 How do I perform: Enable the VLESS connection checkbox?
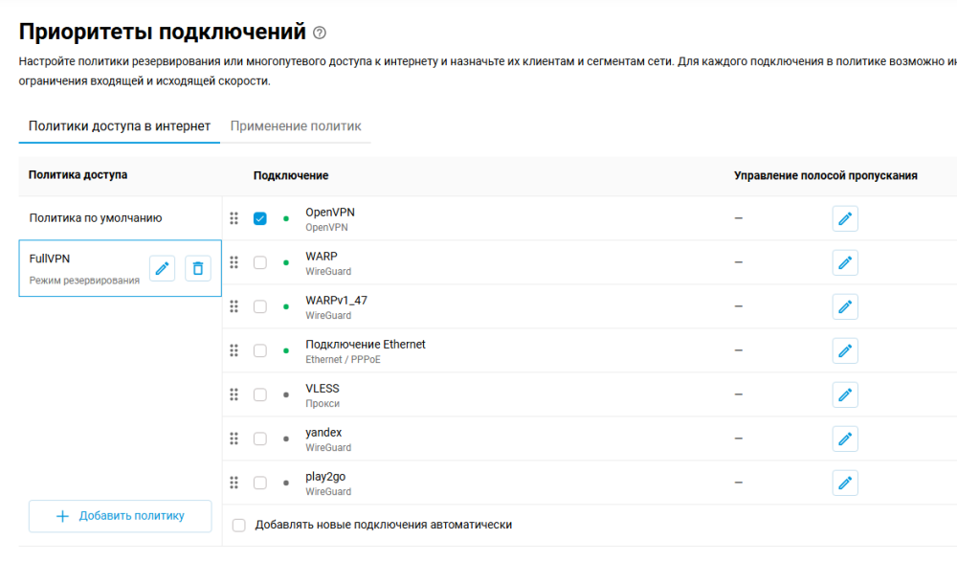(260, 394)
